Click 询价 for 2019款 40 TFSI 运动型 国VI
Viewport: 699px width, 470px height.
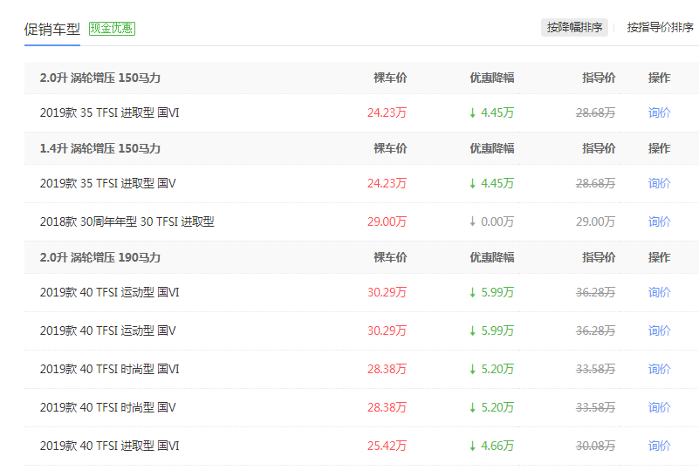(660, 292)
